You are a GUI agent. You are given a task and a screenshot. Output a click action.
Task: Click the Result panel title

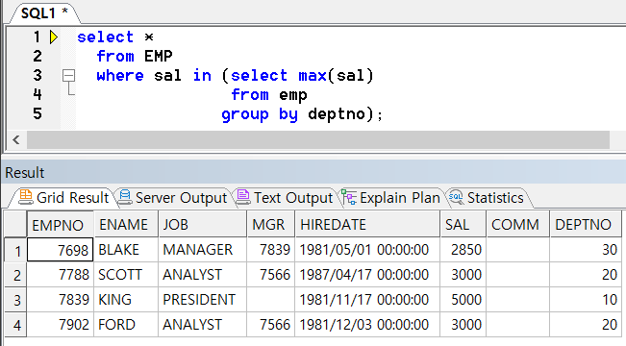[24, 173]
